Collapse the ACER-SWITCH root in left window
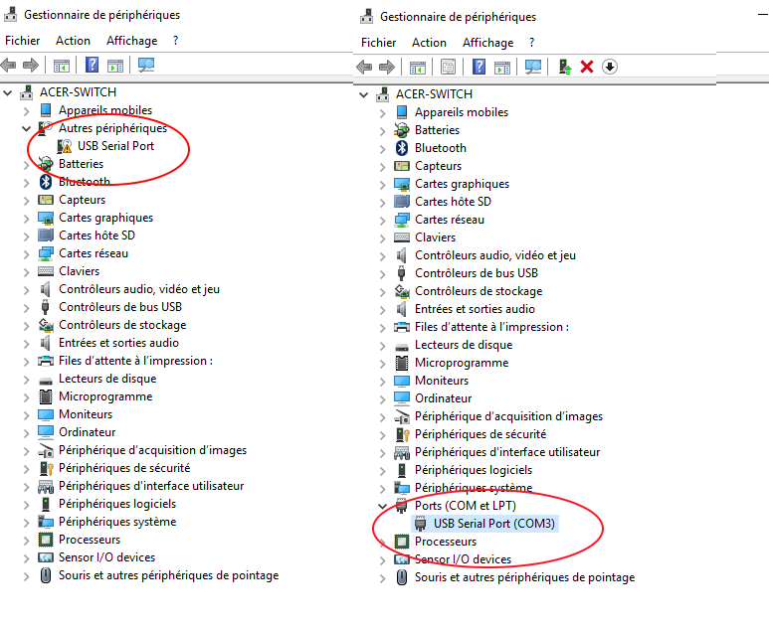The image size is (769, 629). click(9, 92)
